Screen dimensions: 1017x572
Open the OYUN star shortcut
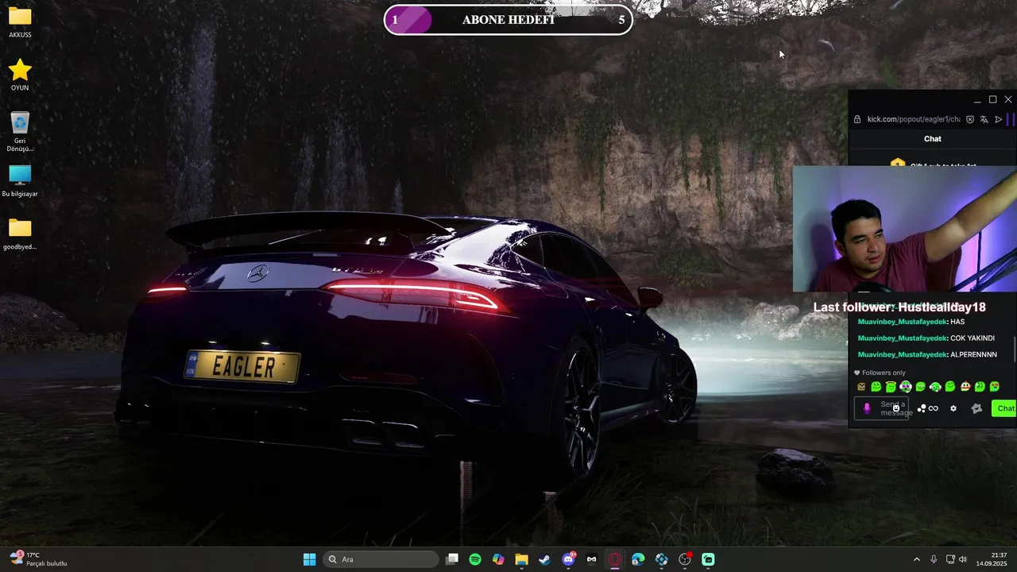click(x=20, y=75)
